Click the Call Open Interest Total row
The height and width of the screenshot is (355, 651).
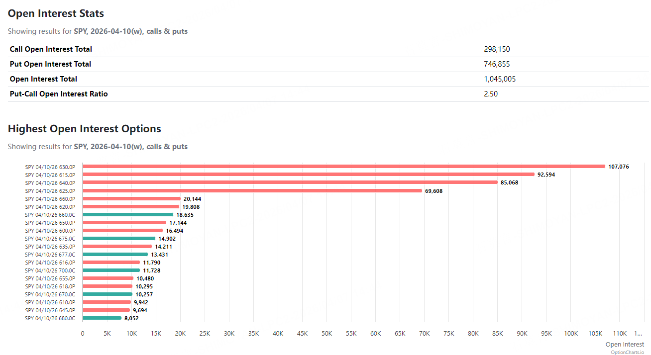pyautogui.click(x=51, y=49)
